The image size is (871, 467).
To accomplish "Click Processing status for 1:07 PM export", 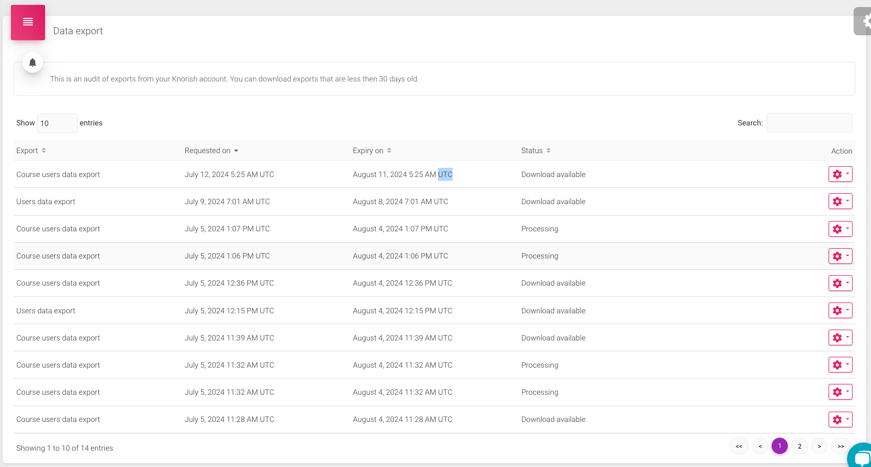I will point(540,229).
